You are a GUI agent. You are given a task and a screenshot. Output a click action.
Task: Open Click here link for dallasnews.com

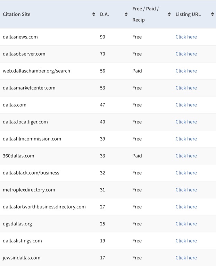click(186, 37)
